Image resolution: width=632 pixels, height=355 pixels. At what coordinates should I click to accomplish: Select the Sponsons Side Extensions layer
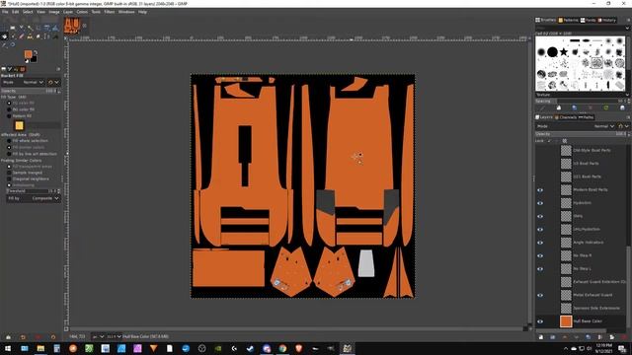[596, 308]
